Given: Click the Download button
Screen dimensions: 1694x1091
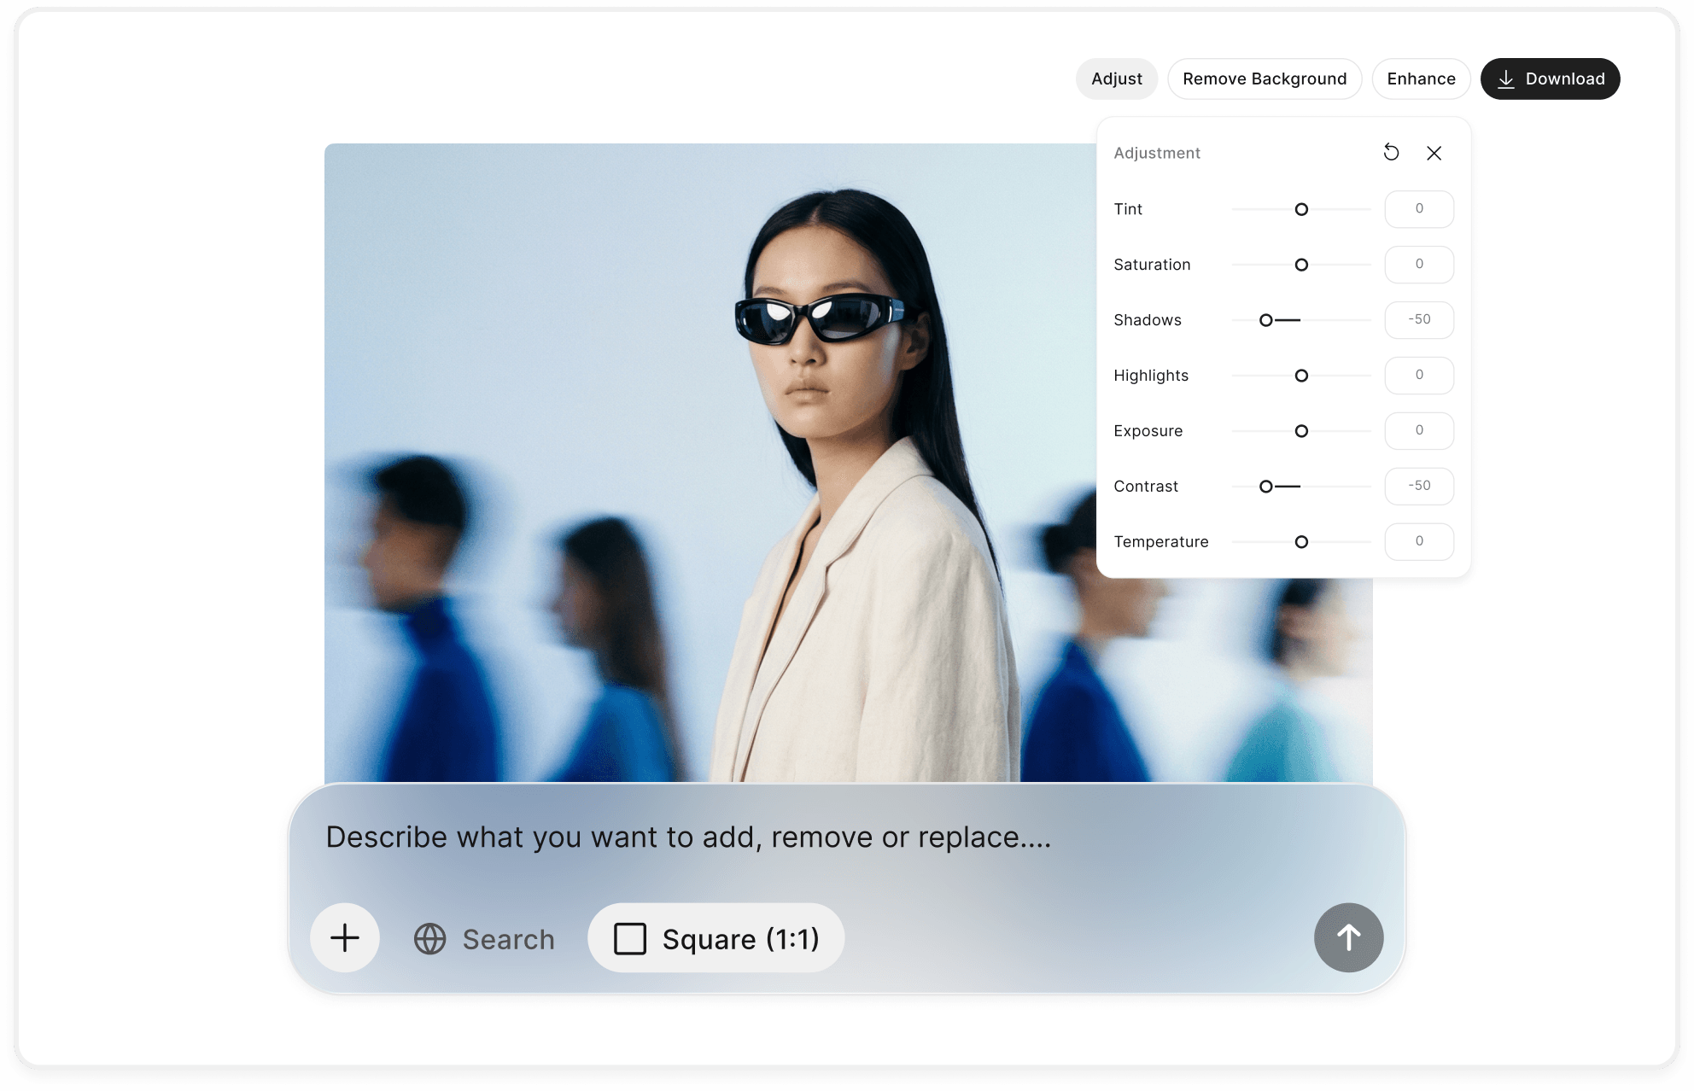Looking at the screenshot, I should 1550,79.
